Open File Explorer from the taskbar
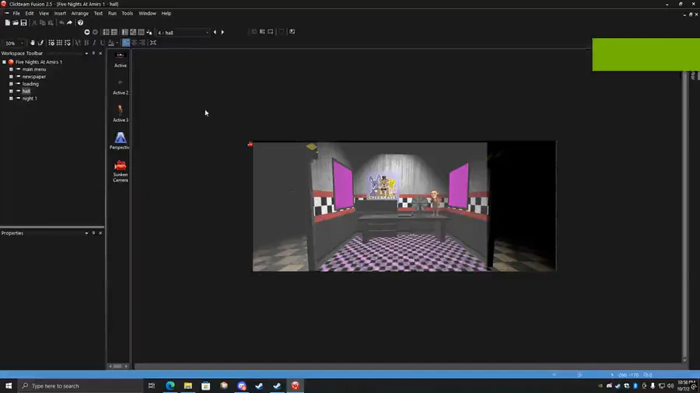Image resolution: width=700 pixels, height=393 pixels. pos(188,386)
